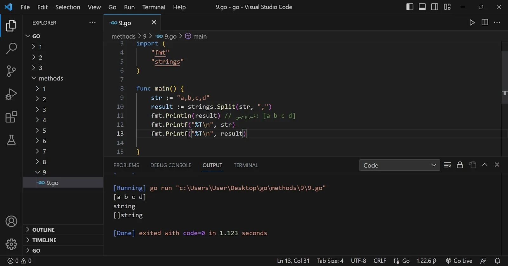Viewport: 508px width, 266px height.
Task: Click errors and warnings count in status bar
Action: [x=20, y=261]
